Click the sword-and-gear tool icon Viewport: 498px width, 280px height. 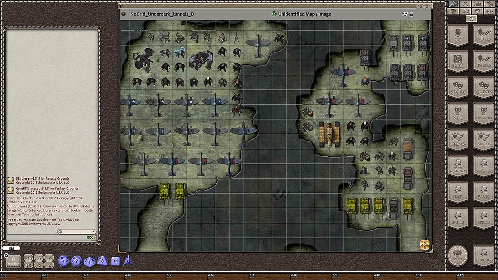pyautogui.click(x=453, y=4)
